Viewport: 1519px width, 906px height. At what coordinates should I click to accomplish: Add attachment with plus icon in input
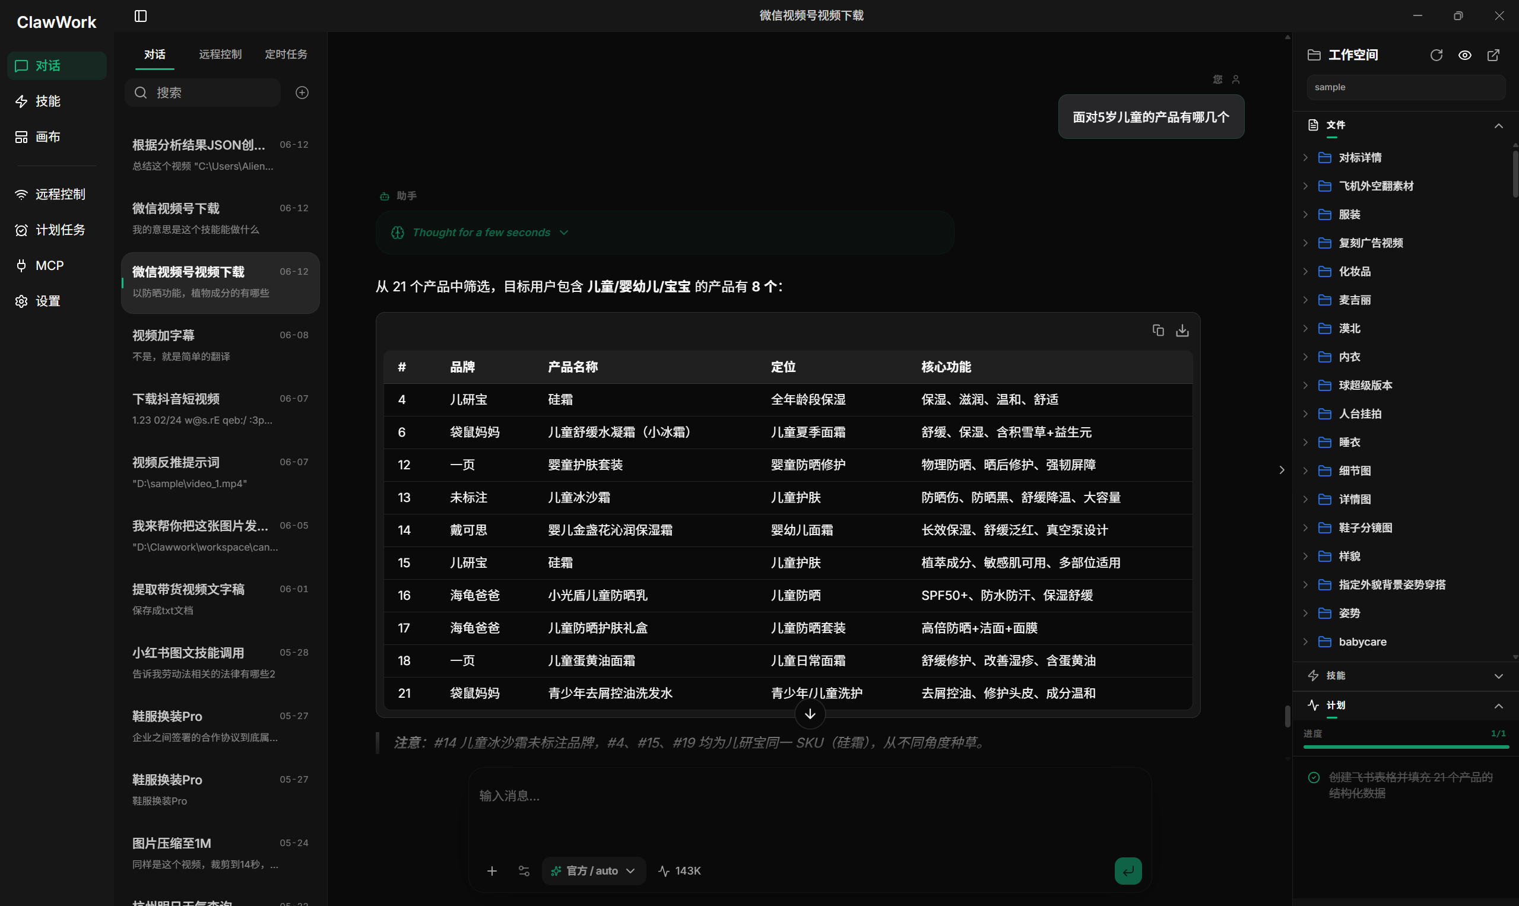click(491, 870)
